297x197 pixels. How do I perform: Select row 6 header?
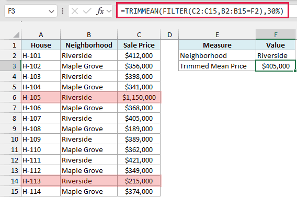point(10,97)
